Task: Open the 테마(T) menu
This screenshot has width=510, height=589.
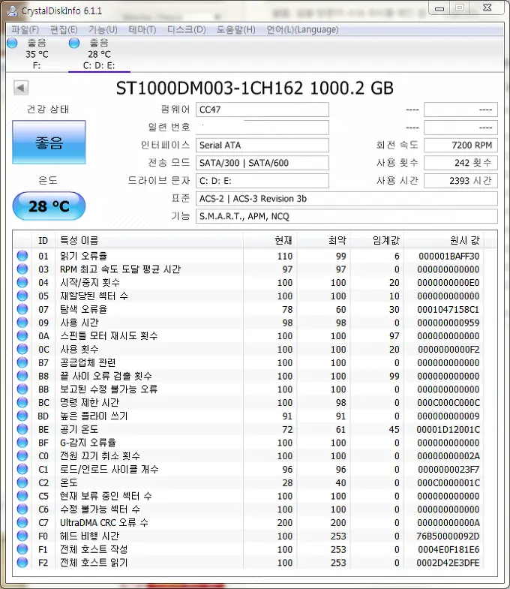Action: coord(142,30)
